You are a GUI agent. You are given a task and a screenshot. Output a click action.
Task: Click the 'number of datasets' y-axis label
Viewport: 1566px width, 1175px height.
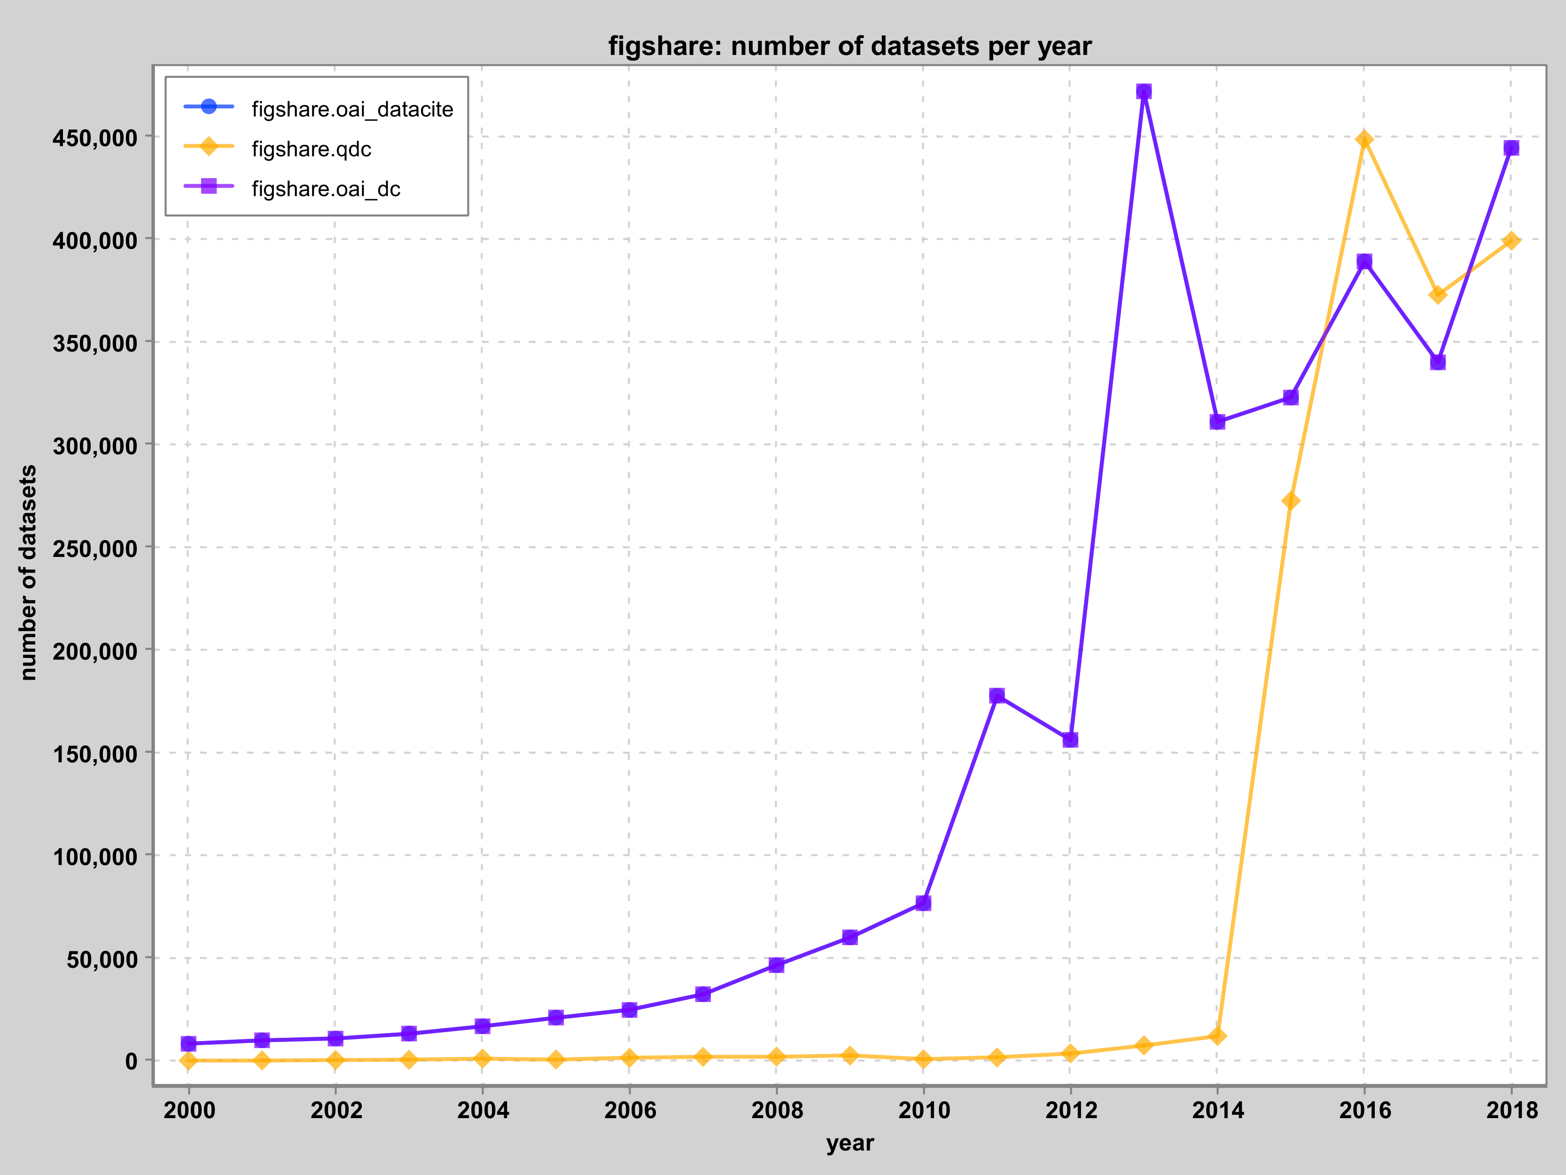tap(28, 572)
